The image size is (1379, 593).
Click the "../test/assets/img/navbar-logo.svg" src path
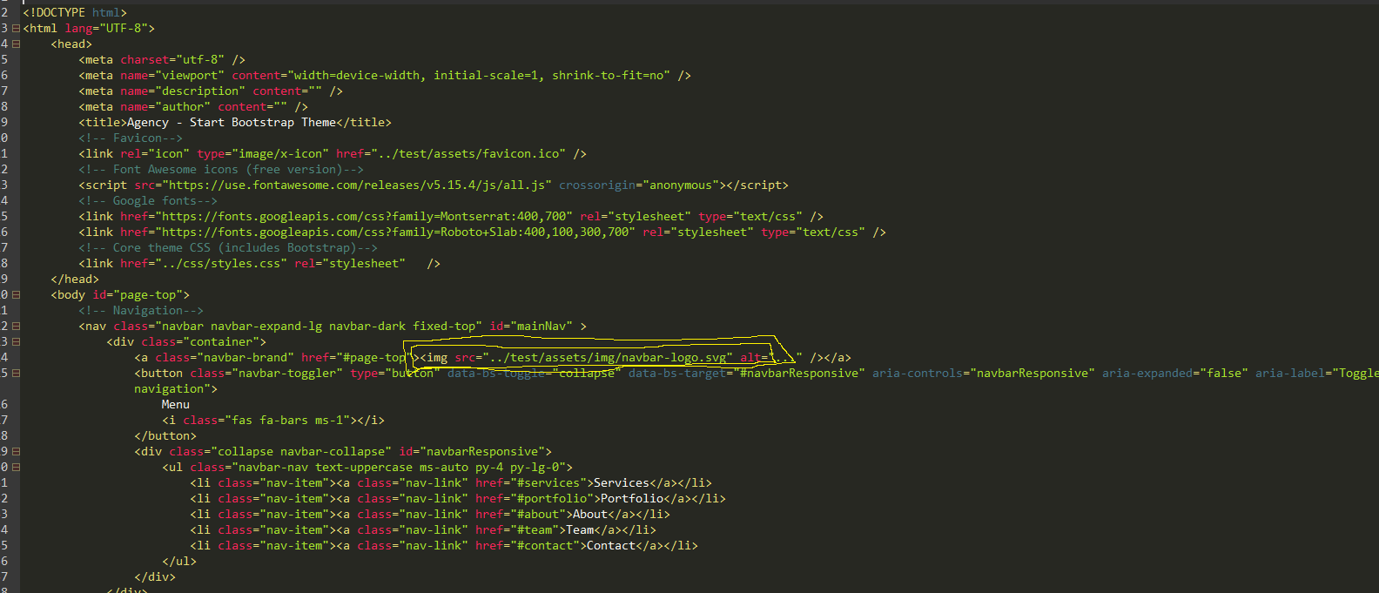point(608,358)
